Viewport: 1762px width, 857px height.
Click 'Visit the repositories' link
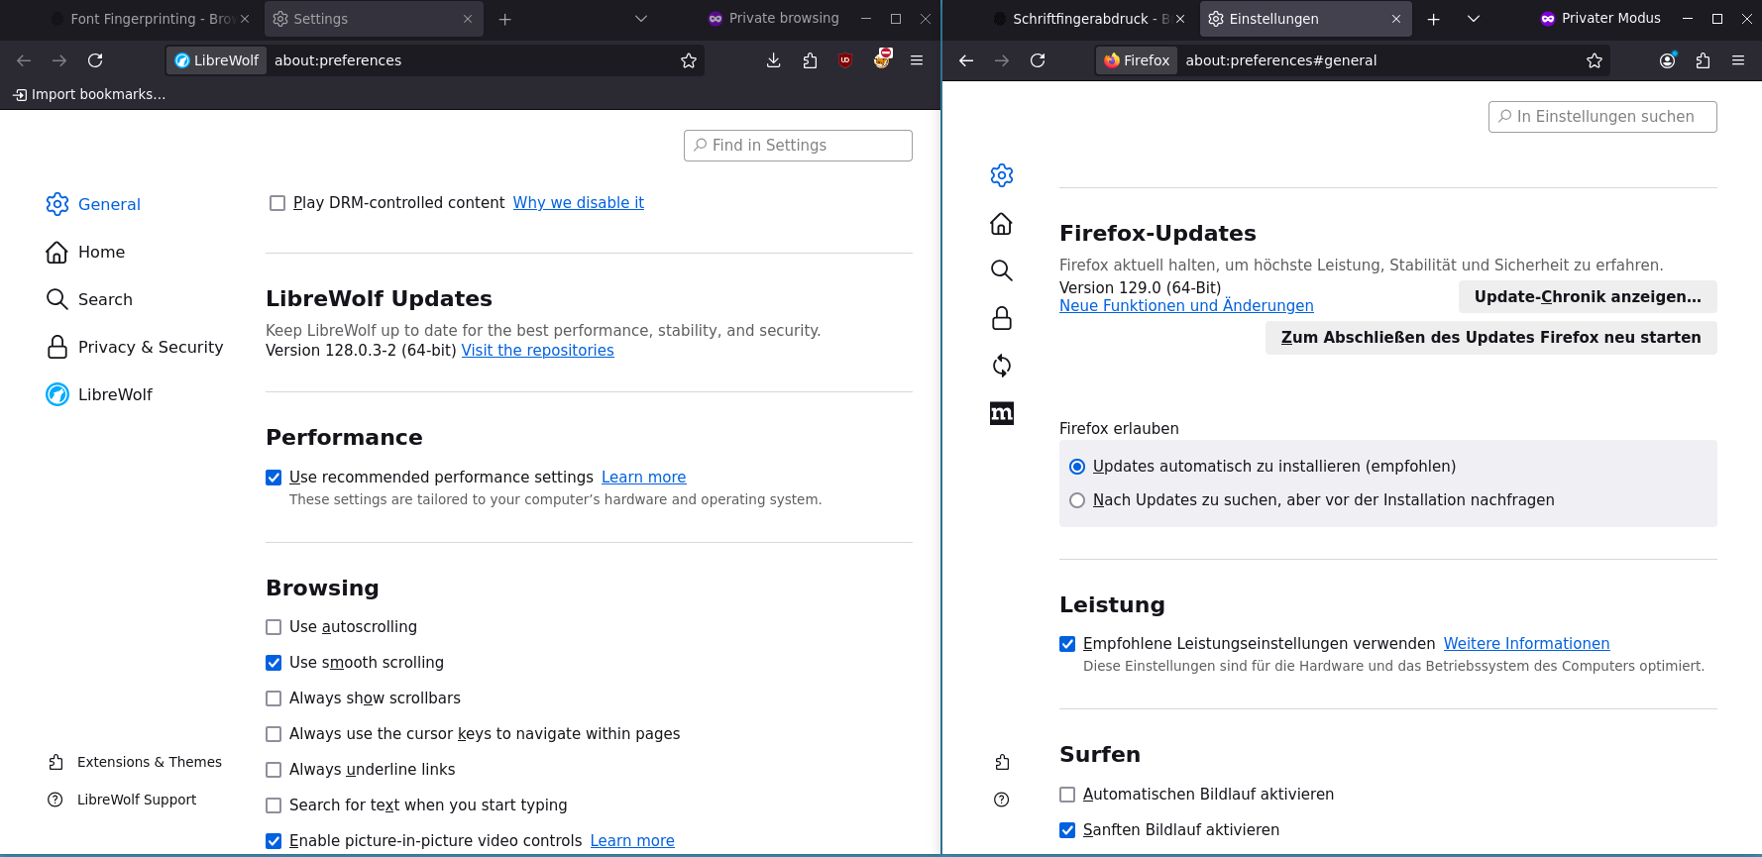click(537, 350)
